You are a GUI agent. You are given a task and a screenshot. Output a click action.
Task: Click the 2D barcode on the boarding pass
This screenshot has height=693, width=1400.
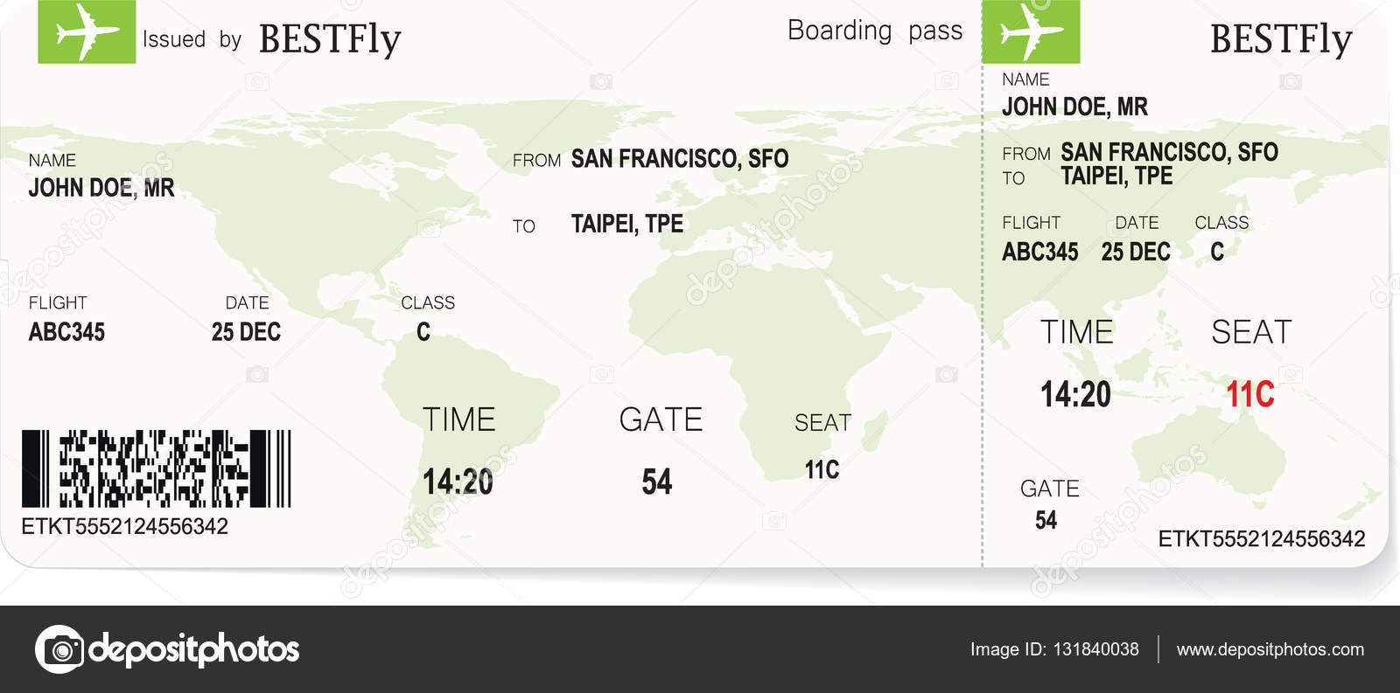tap(156, 468)
